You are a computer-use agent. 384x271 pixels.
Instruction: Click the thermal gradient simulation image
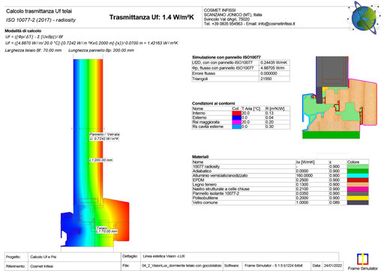[95, 153]
